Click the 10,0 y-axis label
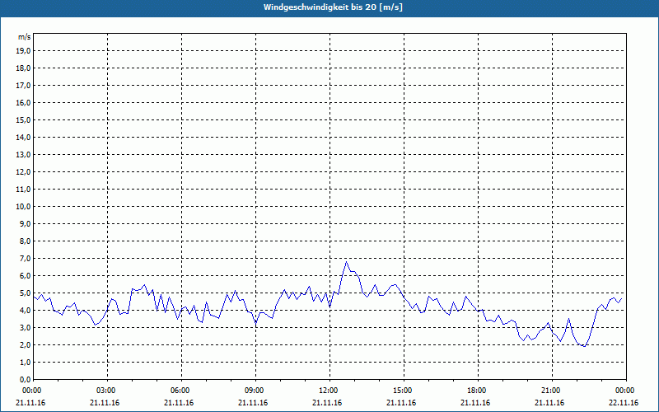659x412 pixels. click(x=23, y=207)
